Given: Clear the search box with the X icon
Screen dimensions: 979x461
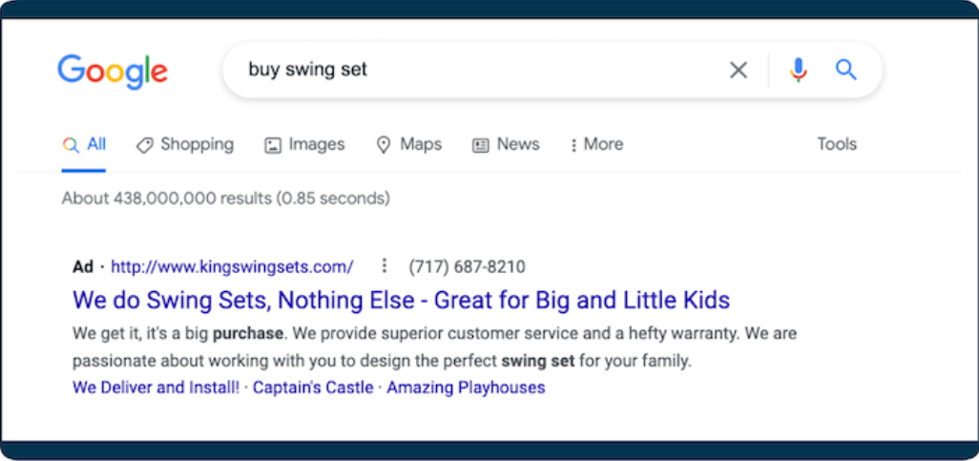Looking at the screenshot, I should tap(739, 70).
